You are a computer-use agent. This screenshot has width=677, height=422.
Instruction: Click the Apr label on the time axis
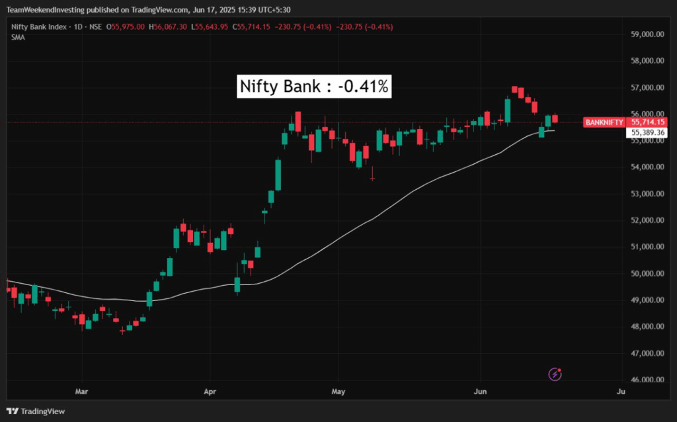point(210,392)
